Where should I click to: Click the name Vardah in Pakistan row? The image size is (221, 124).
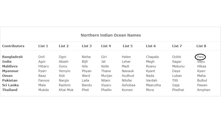(151, 81)
